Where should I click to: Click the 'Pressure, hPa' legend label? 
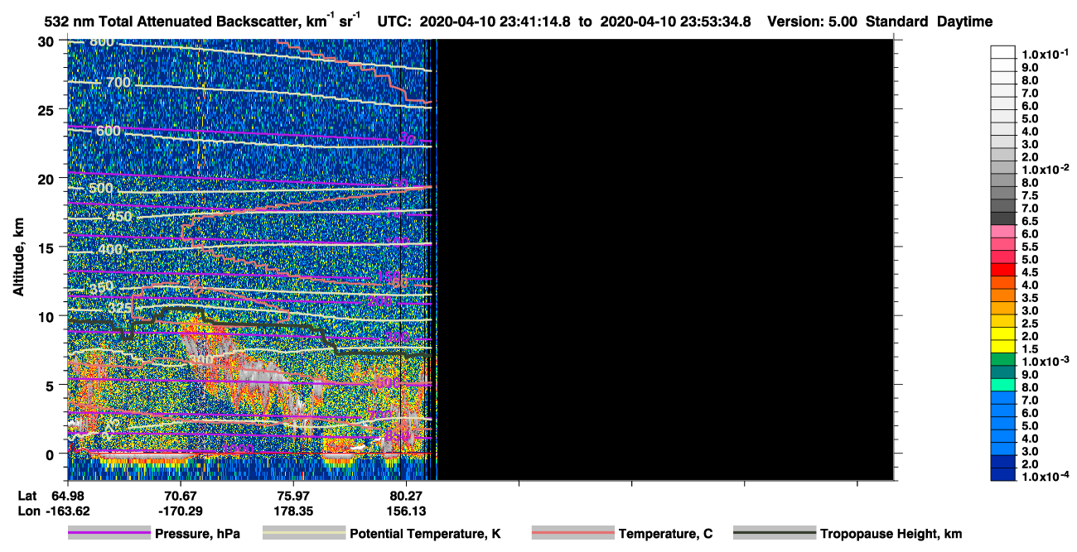pyautogui.click(x=197, y=535)
